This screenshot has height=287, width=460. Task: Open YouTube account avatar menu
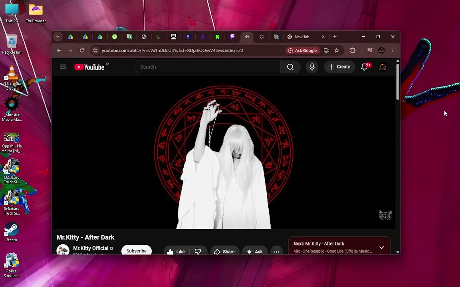383,67
